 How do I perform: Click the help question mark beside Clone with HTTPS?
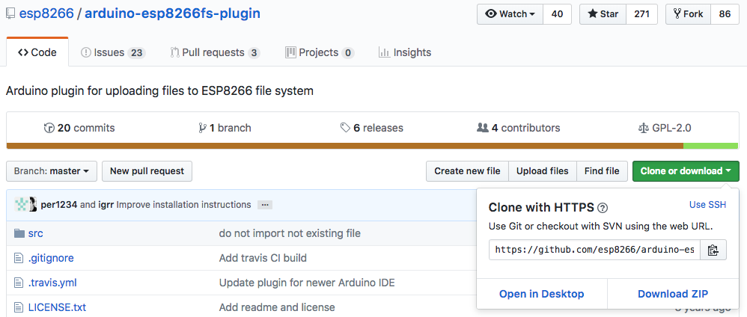coord(603,208)
